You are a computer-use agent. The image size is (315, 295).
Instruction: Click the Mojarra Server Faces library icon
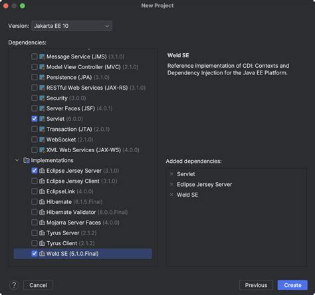click(42, 223)
